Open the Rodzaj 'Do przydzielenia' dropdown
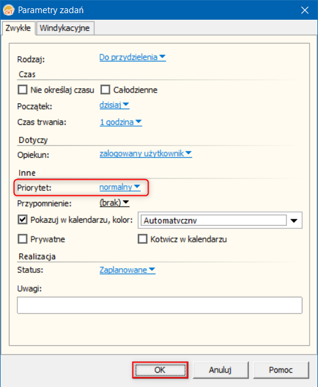Viewport: 318px width, 387px height. click(132, 57)
